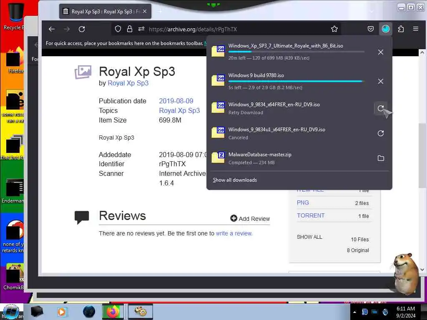
Task: Open the Pocket save icon
Action: pyautogui.click(x=371, y=29)
